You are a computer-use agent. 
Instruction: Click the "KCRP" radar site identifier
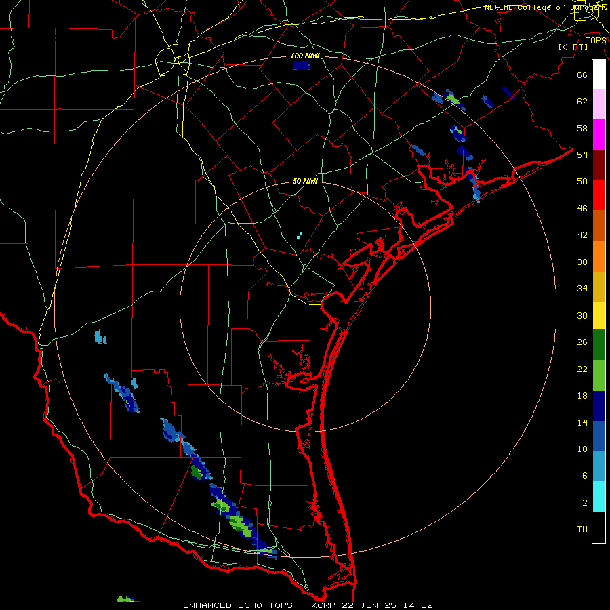tap(323, 605)
